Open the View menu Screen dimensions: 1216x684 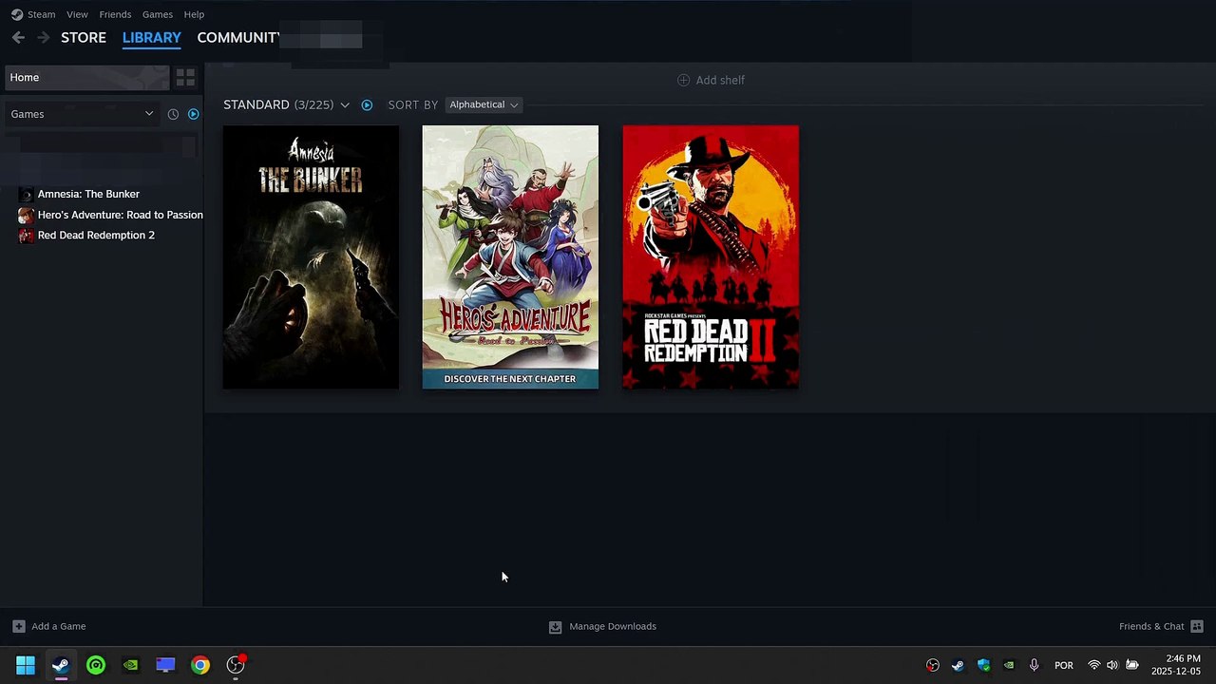(77, 14)
